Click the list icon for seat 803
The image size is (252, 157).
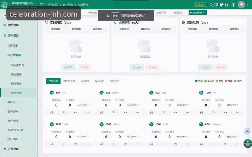[163, 112]
